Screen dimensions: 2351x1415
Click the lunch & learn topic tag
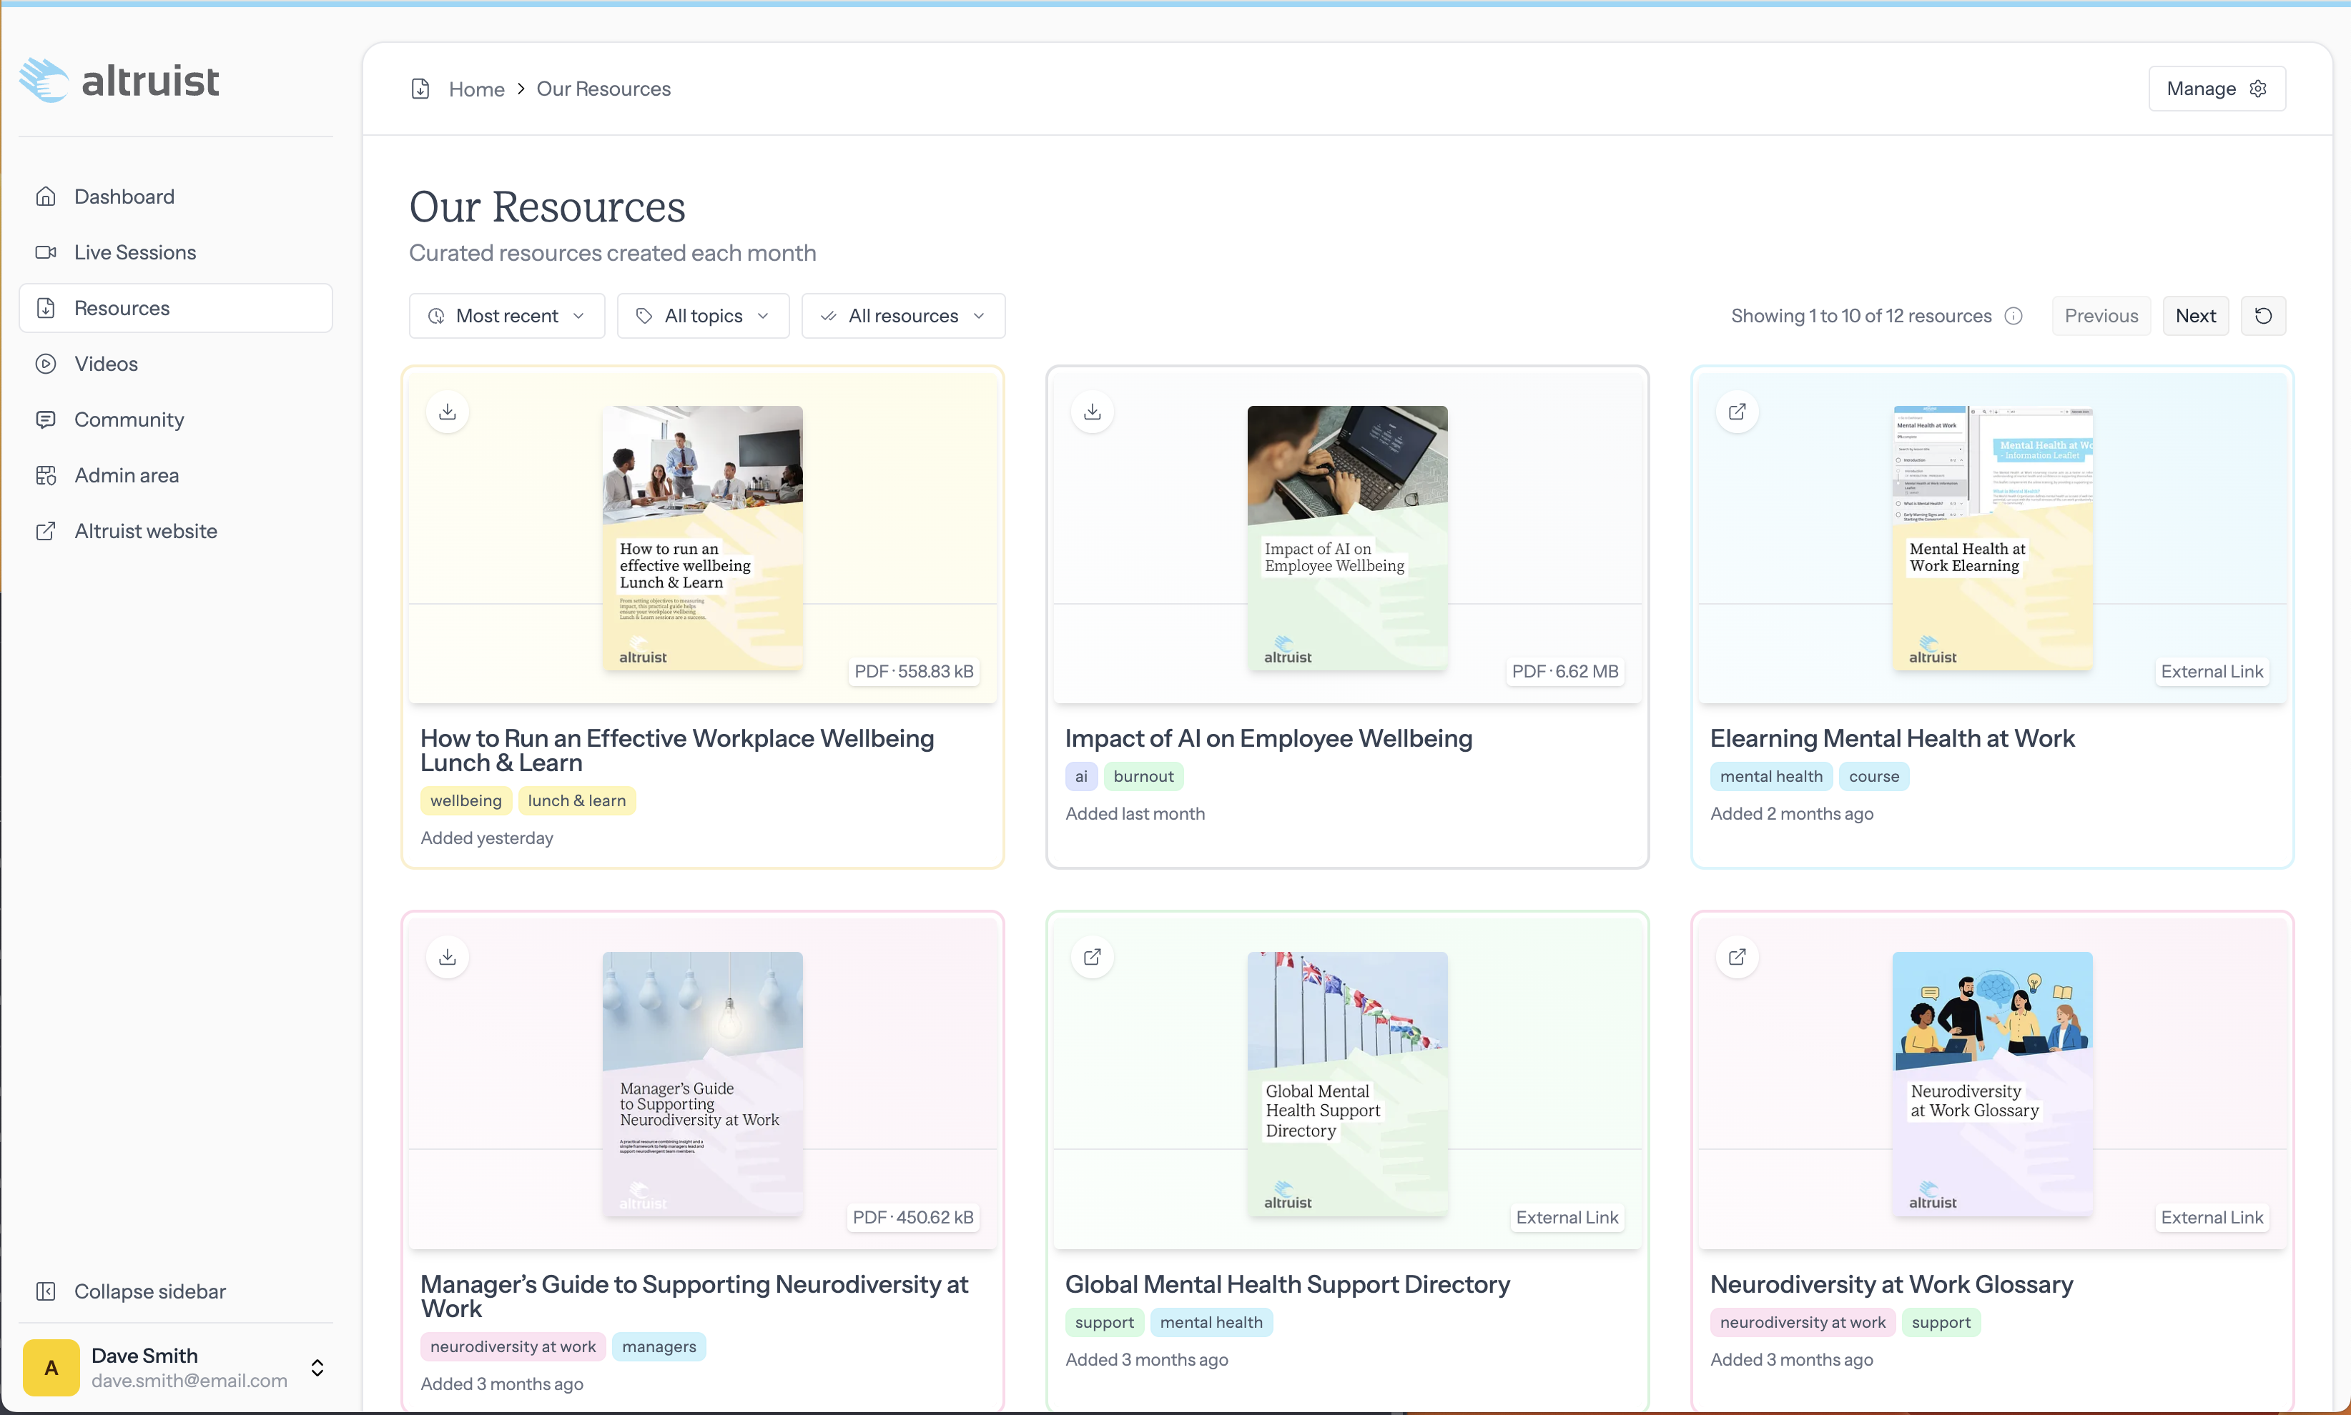coord(577,801)
